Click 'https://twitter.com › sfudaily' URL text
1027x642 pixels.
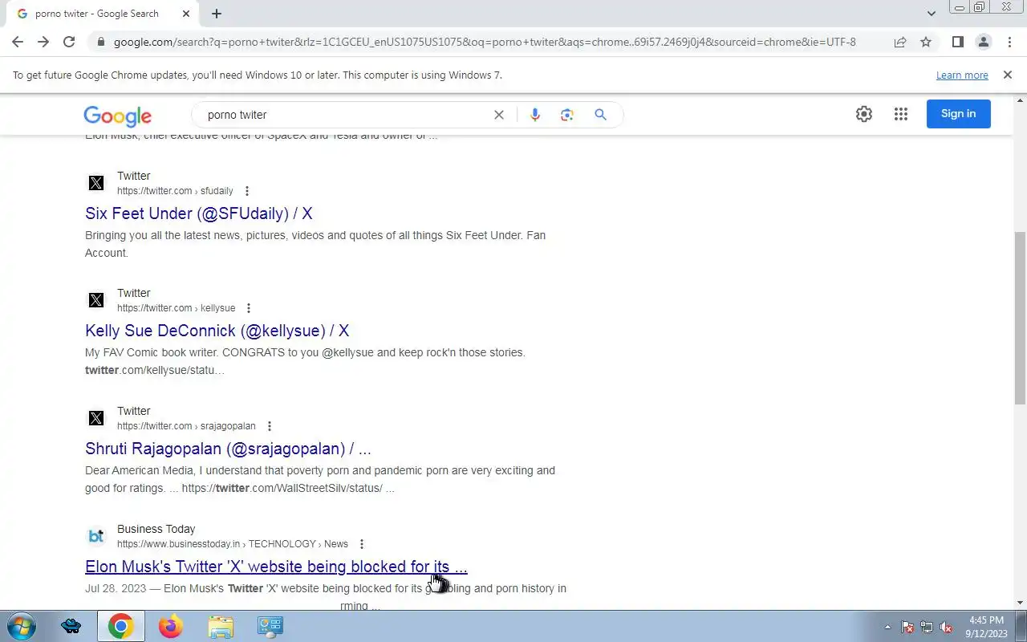175,191
